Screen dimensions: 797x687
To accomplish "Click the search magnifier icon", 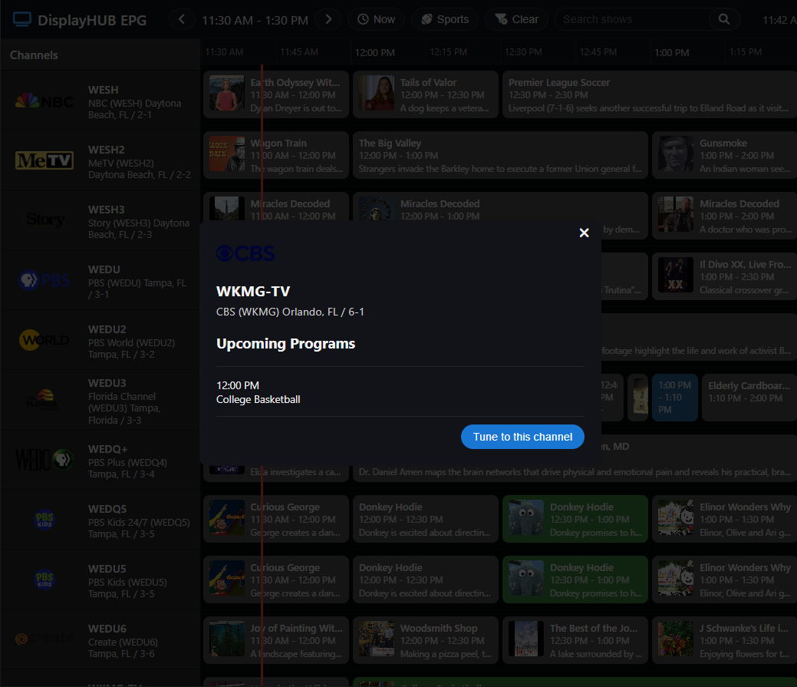I will (x=723, y=19).
